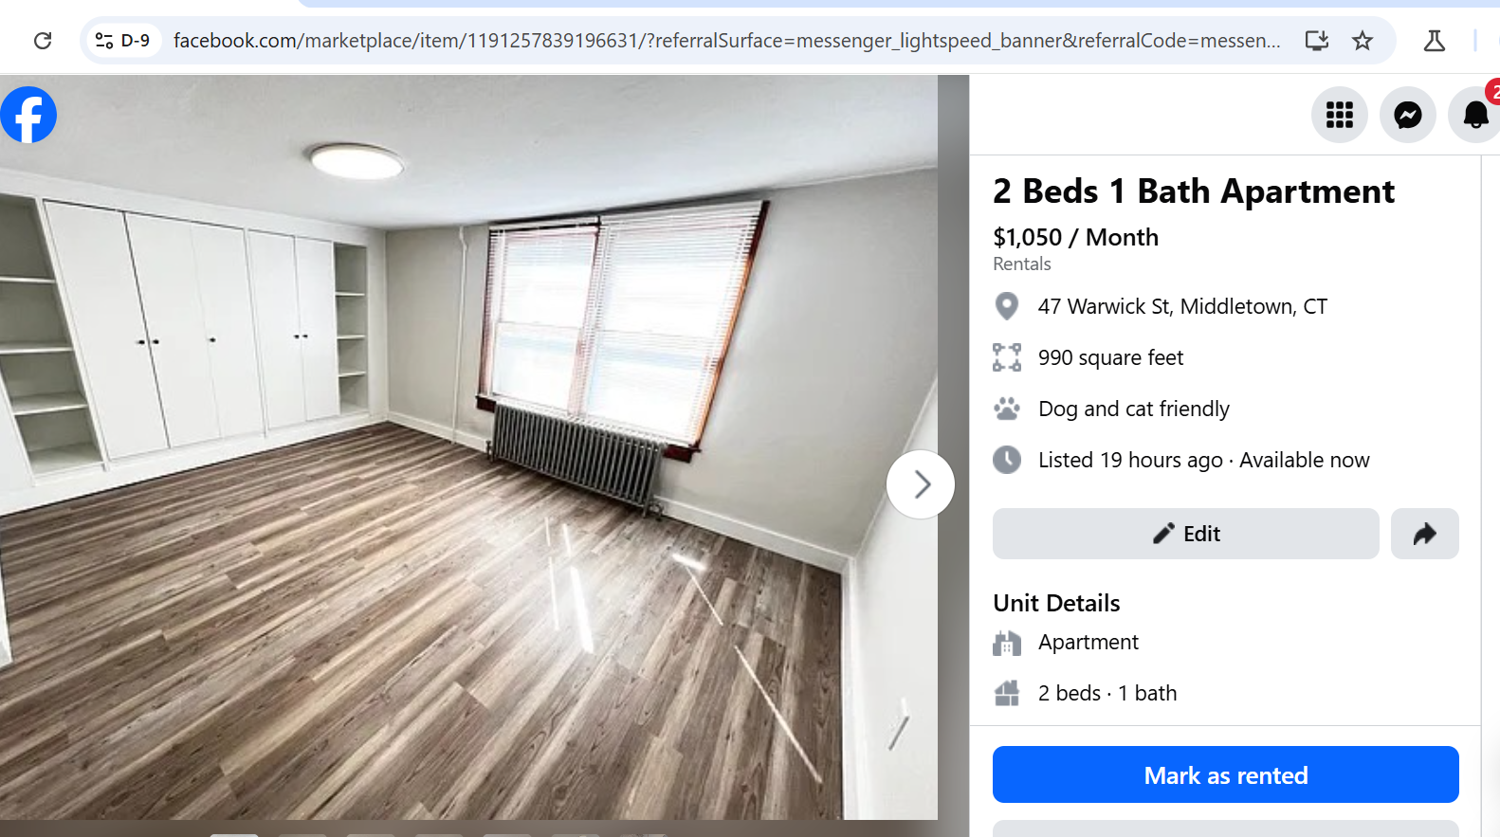Click the Edit listing button

[1185, 534]
